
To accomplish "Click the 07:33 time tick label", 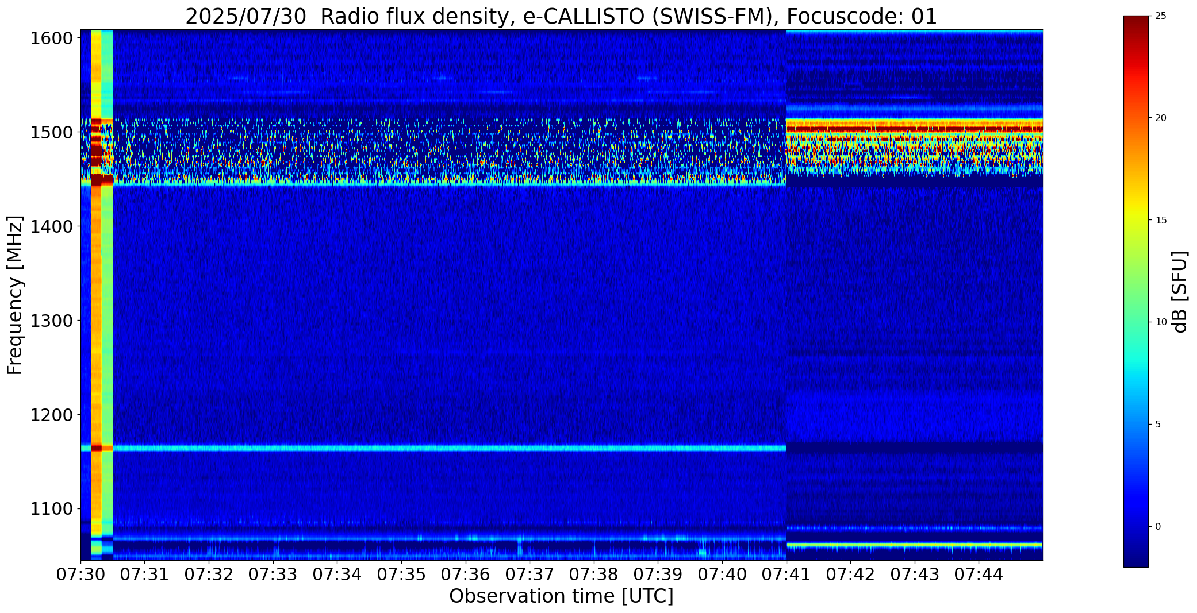I will coord(273,574).
